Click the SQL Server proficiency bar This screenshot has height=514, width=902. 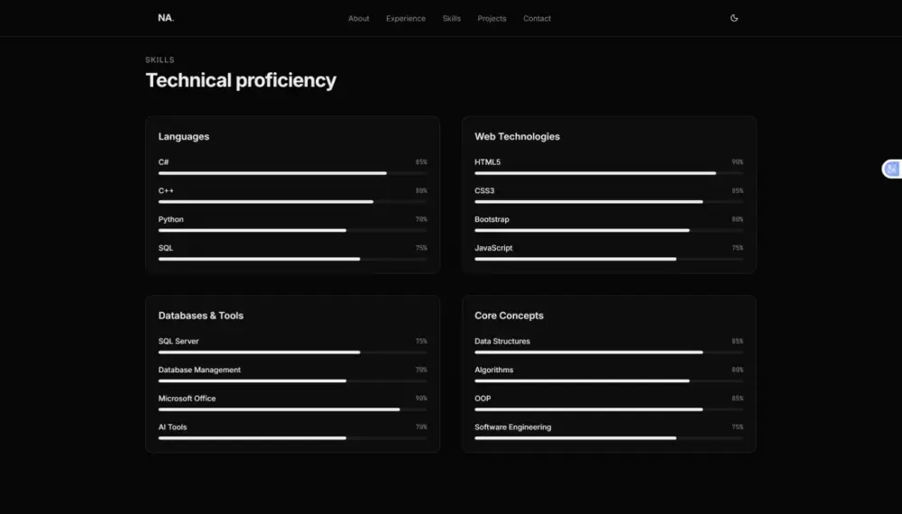(x=293, y=352)
